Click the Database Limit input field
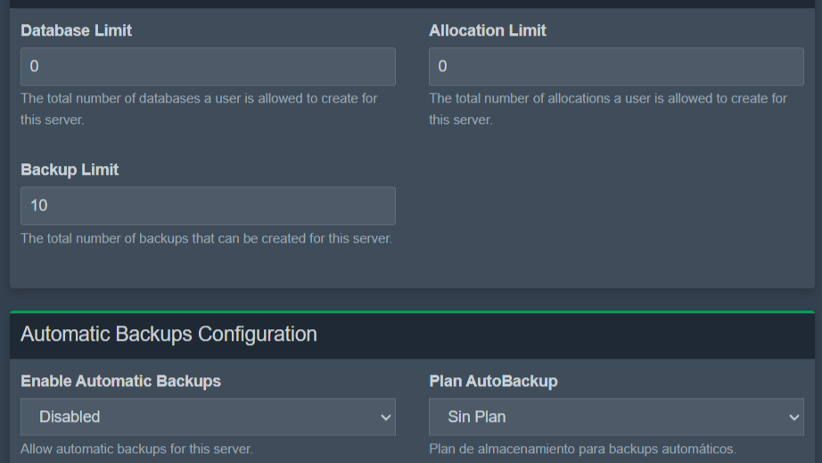The width and height of the screenshot is (822, 463). (208, 67)
